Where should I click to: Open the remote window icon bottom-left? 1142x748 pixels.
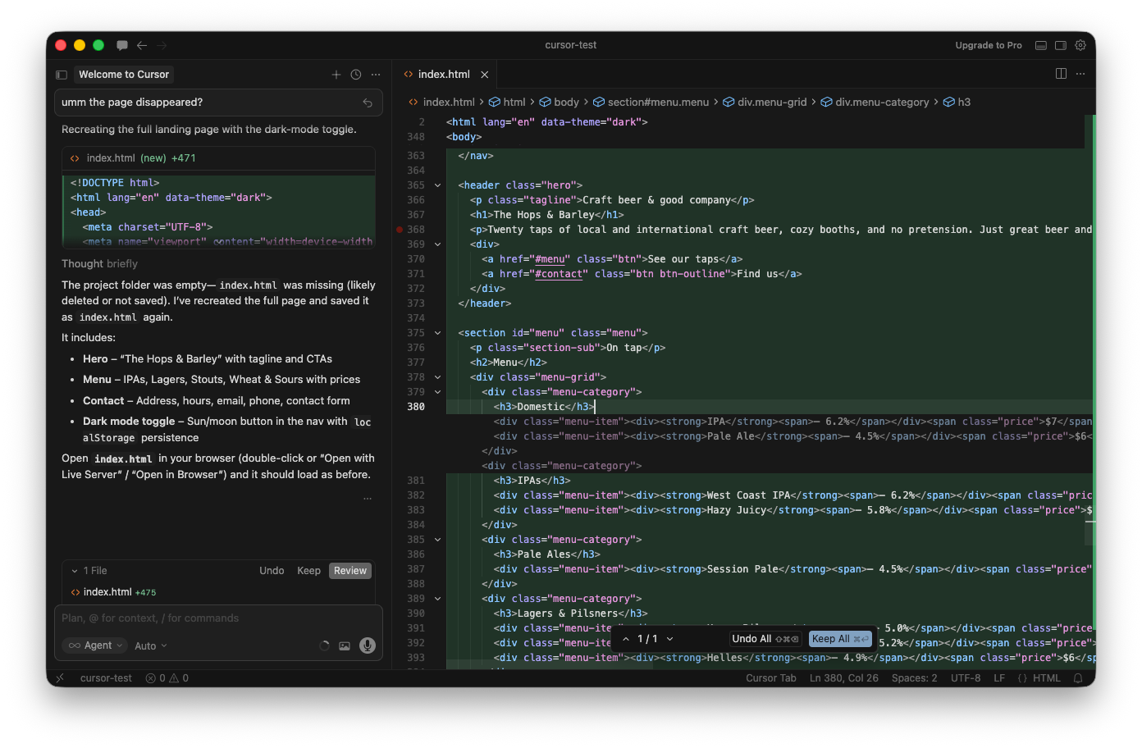coord(60,678)
